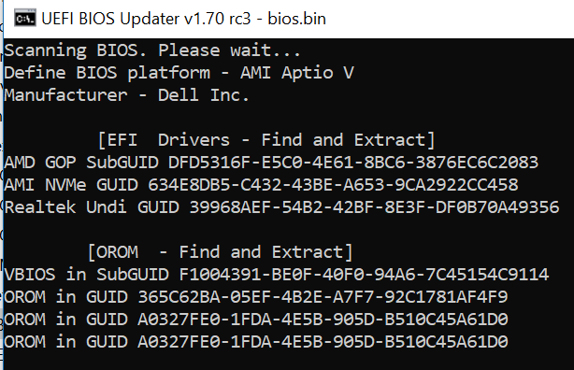Click the VBIOS in SubGUID line
The image size is (574, 370).
click(277, 275)
